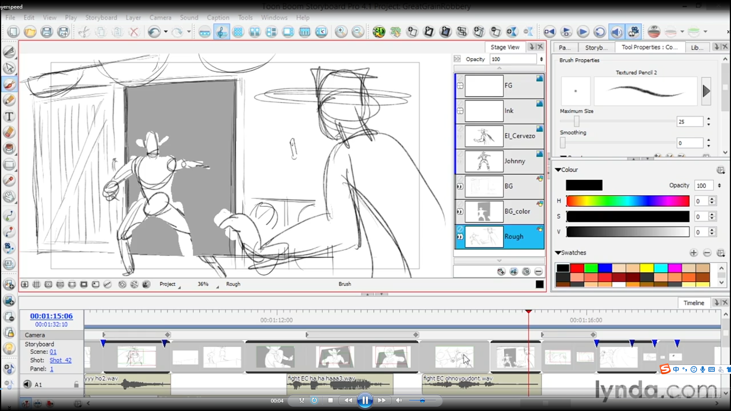731x411 pixels.
Task: Mute audio track A1 speaker
Action: click(27, 384)
